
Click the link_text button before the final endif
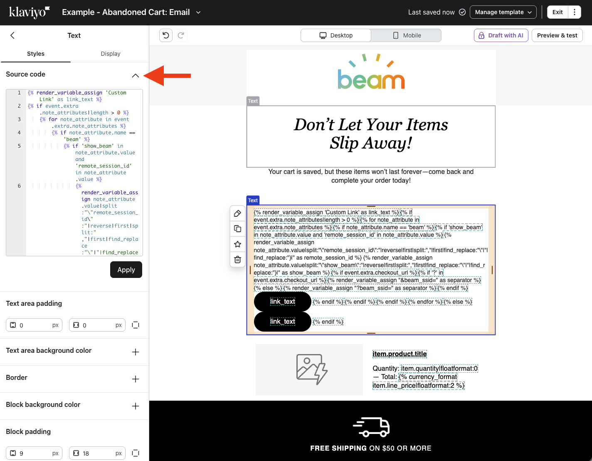click(283, 322)
